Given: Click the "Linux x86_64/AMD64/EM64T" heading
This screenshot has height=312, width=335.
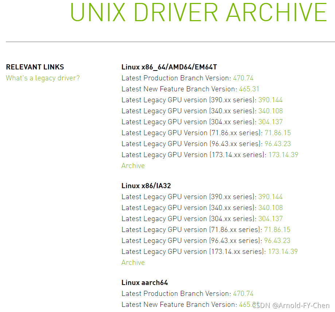Looking at the screenshot, I should [x=169, y=67].
